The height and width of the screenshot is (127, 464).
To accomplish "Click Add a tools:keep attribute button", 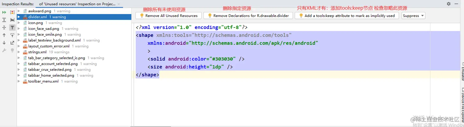I will (x=347, y=16).
